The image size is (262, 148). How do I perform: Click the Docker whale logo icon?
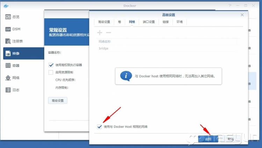[x=6, y=6]
